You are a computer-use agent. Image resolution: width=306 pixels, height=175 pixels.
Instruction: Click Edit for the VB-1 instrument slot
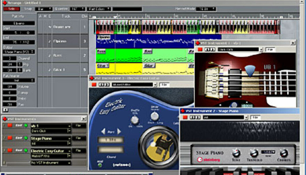click(x=19, y=125)
